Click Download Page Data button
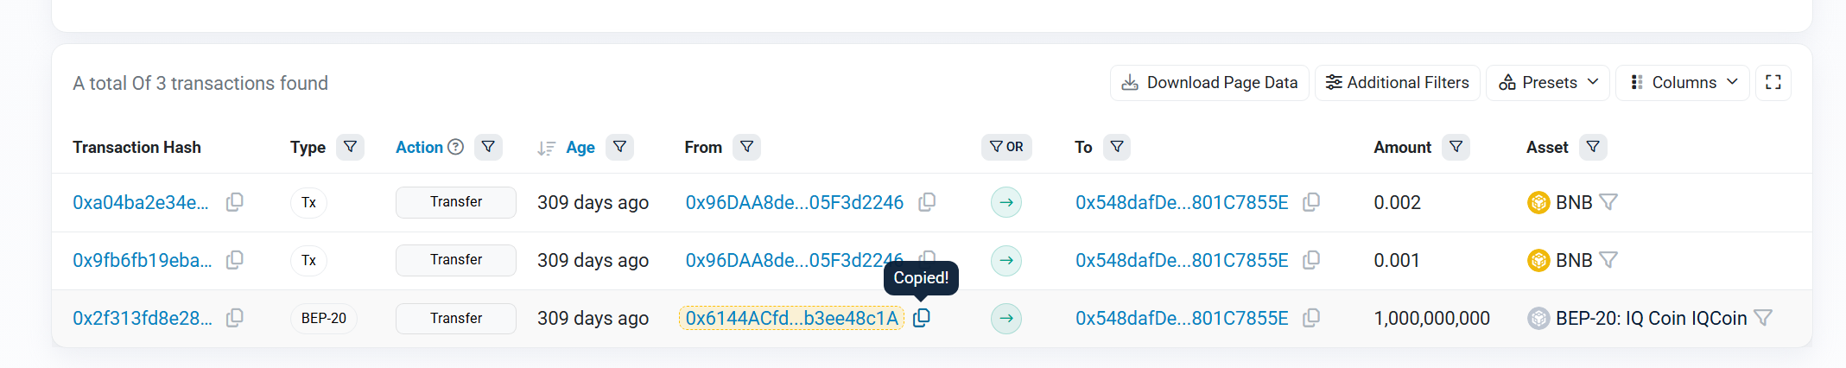The height and width of the screenshot is (368, 1846). pyautogui.click(x=1209, y=82)
